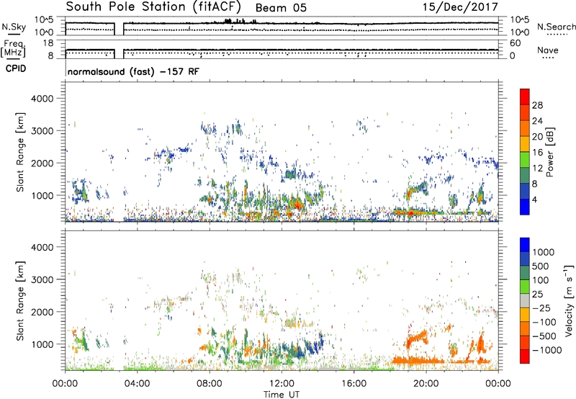Select the "Time UT" axis label

coord(282,395)
